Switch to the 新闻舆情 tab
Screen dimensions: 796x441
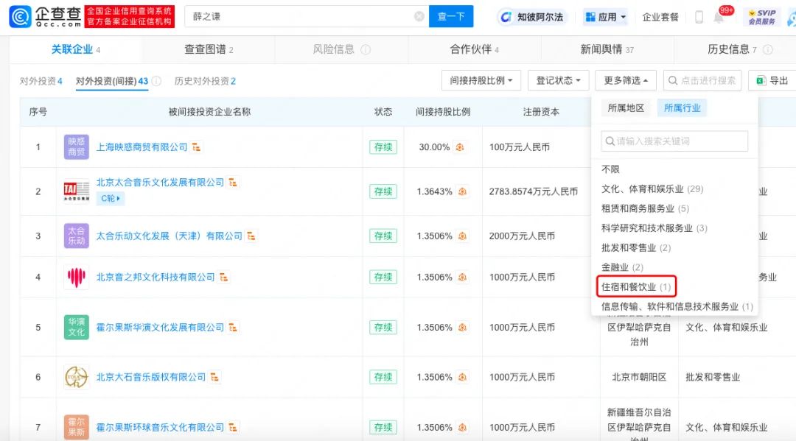click(x=607, y=49)
